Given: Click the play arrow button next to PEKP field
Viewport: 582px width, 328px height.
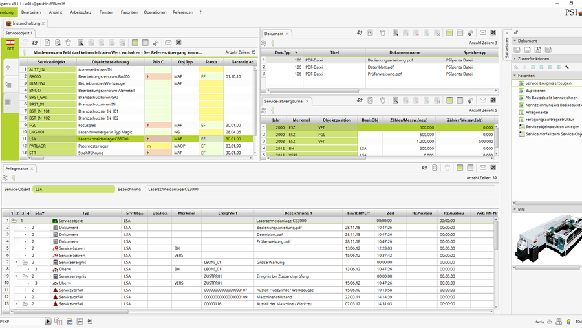Looking at the screenshot, I should [x=48, y=322].
